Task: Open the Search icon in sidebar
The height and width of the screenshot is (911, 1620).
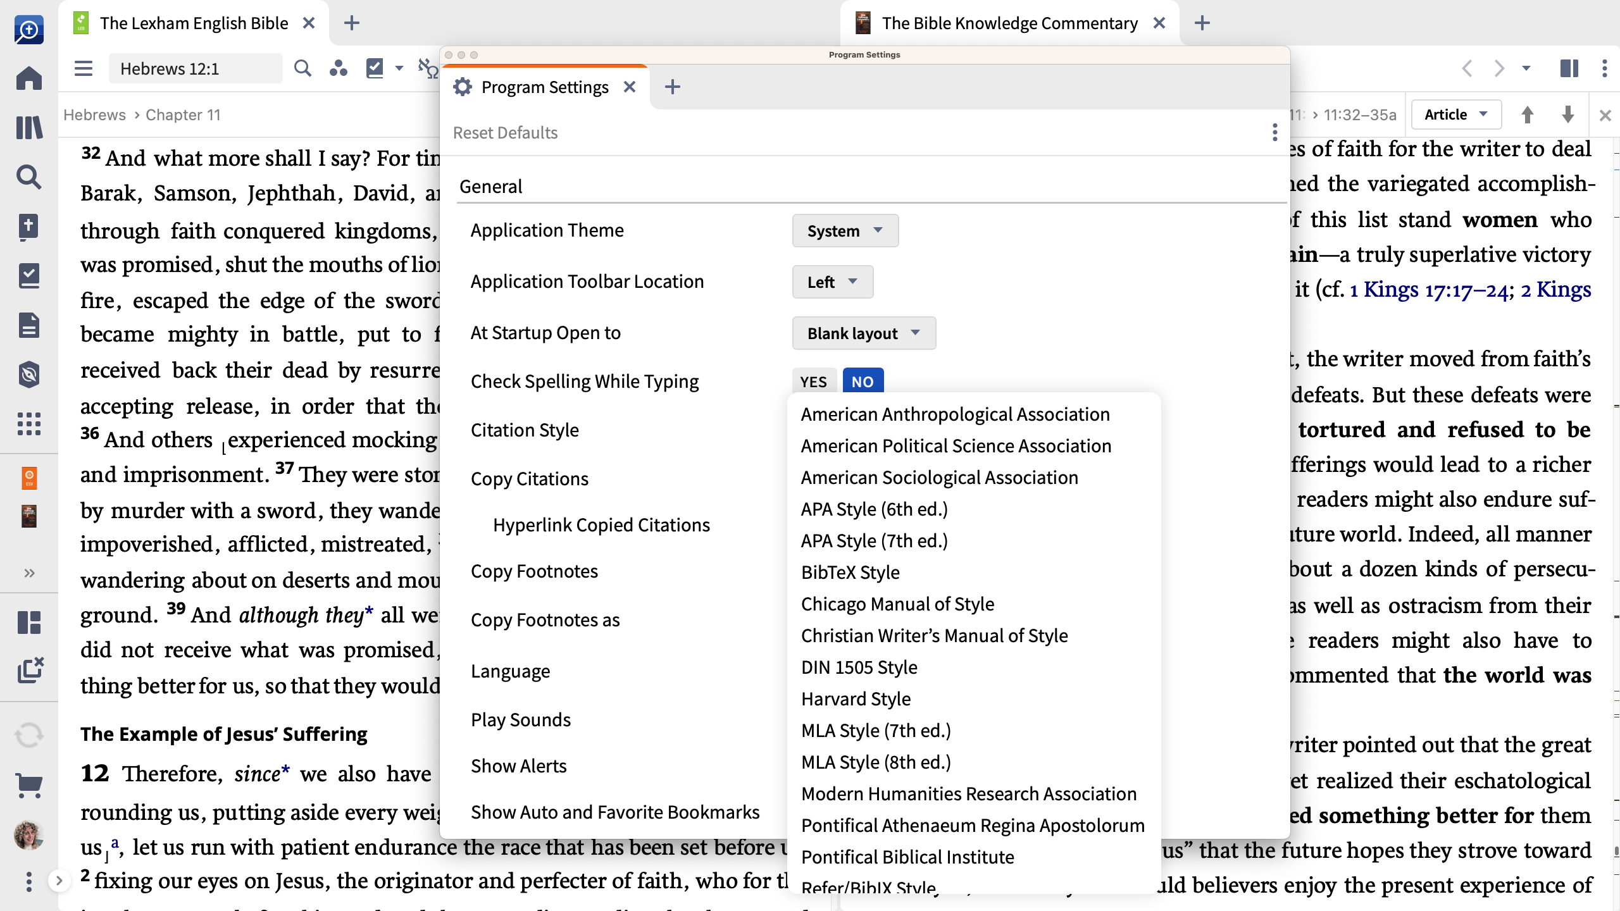Action: (29, 177)
